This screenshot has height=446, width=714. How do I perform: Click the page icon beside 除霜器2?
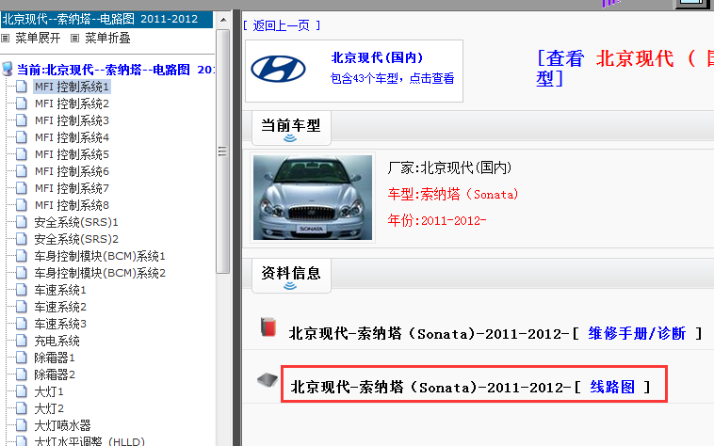point(22,374)
